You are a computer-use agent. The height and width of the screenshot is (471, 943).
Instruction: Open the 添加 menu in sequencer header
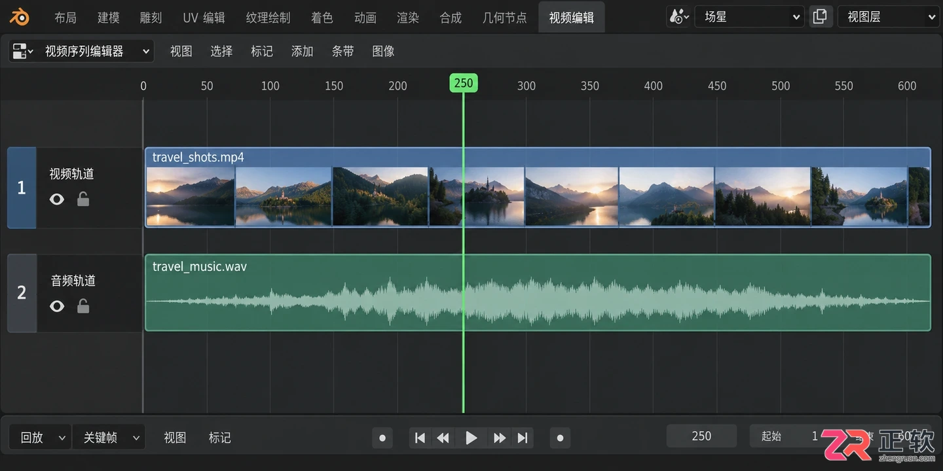[302, 51]
